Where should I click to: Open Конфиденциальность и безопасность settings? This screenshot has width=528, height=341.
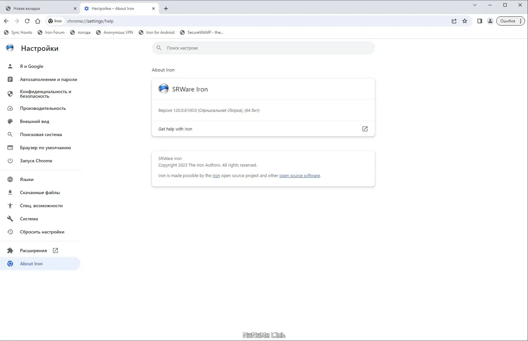pyautogui.click(x=40, y=94)
